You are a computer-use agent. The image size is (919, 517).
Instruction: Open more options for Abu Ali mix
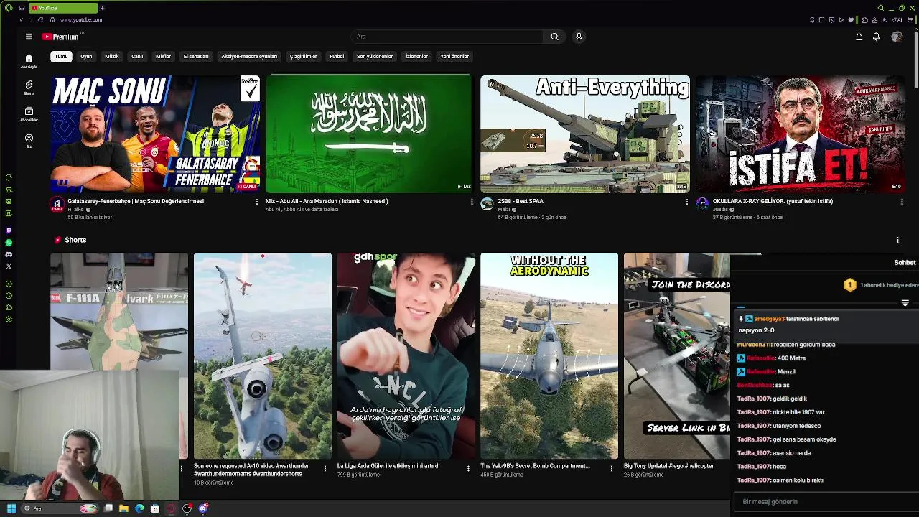472,202
